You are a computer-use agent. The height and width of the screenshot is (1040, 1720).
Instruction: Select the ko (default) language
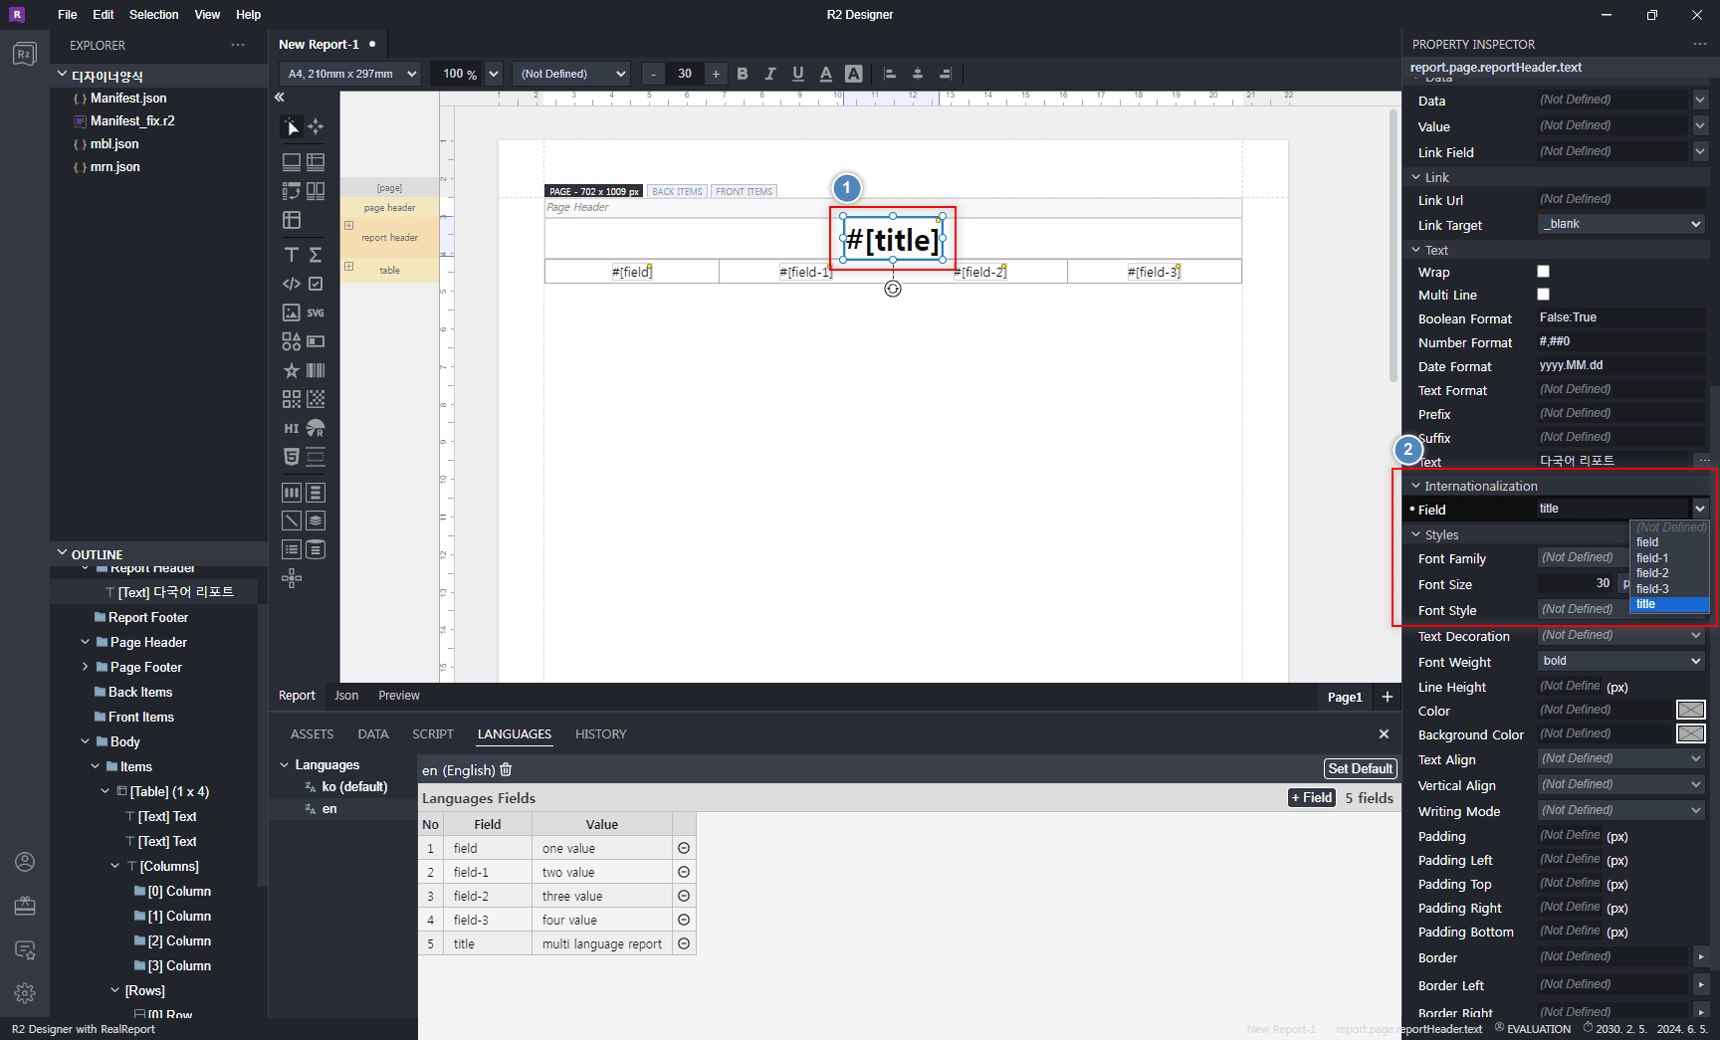[x=354, y=786]
